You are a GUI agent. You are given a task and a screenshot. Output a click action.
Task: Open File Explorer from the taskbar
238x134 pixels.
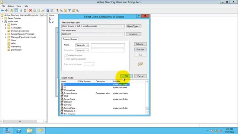click(30, 131)
